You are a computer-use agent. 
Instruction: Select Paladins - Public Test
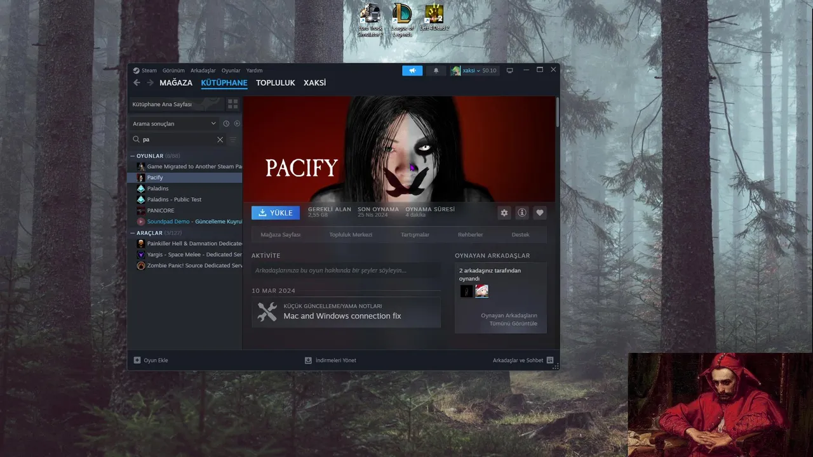[x=185, y=199]
